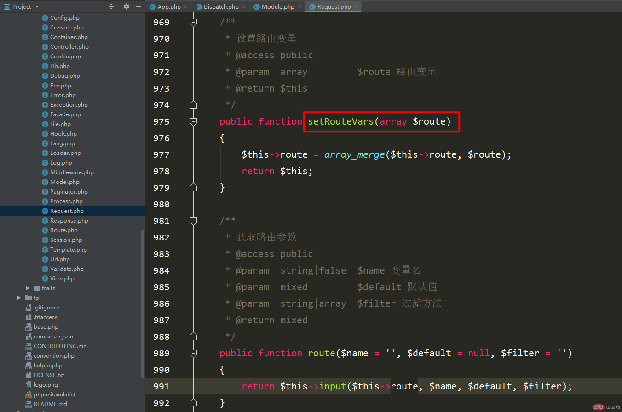
Task: Click the Model.php abstract class icon
Action: (x=45, y=182)
